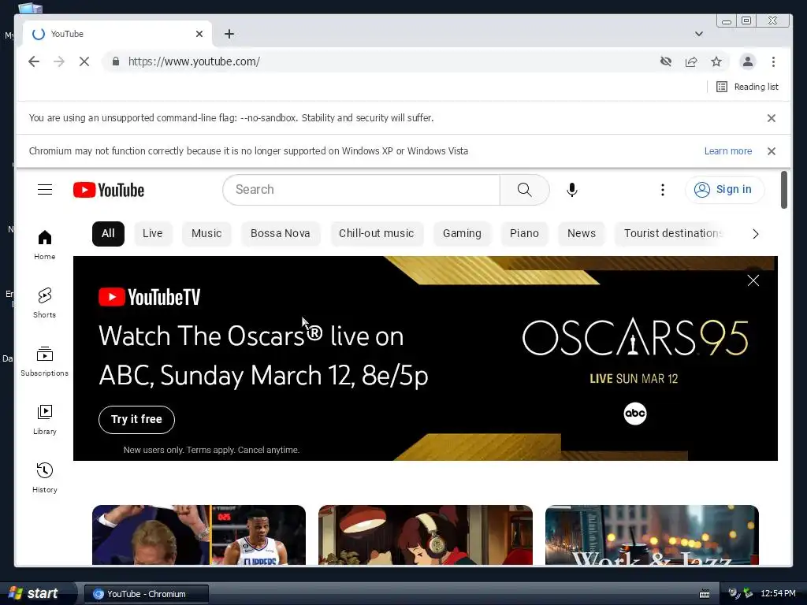This screenshot has width=807, height=605.
Task: Open the browser profile avatar menu
Action: [x=748, y=61]
